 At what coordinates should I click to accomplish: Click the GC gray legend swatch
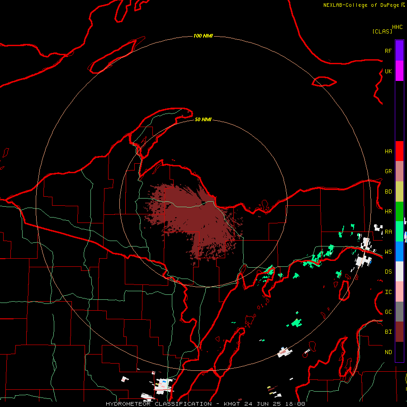pyautogui.click(x=399, y=312)
